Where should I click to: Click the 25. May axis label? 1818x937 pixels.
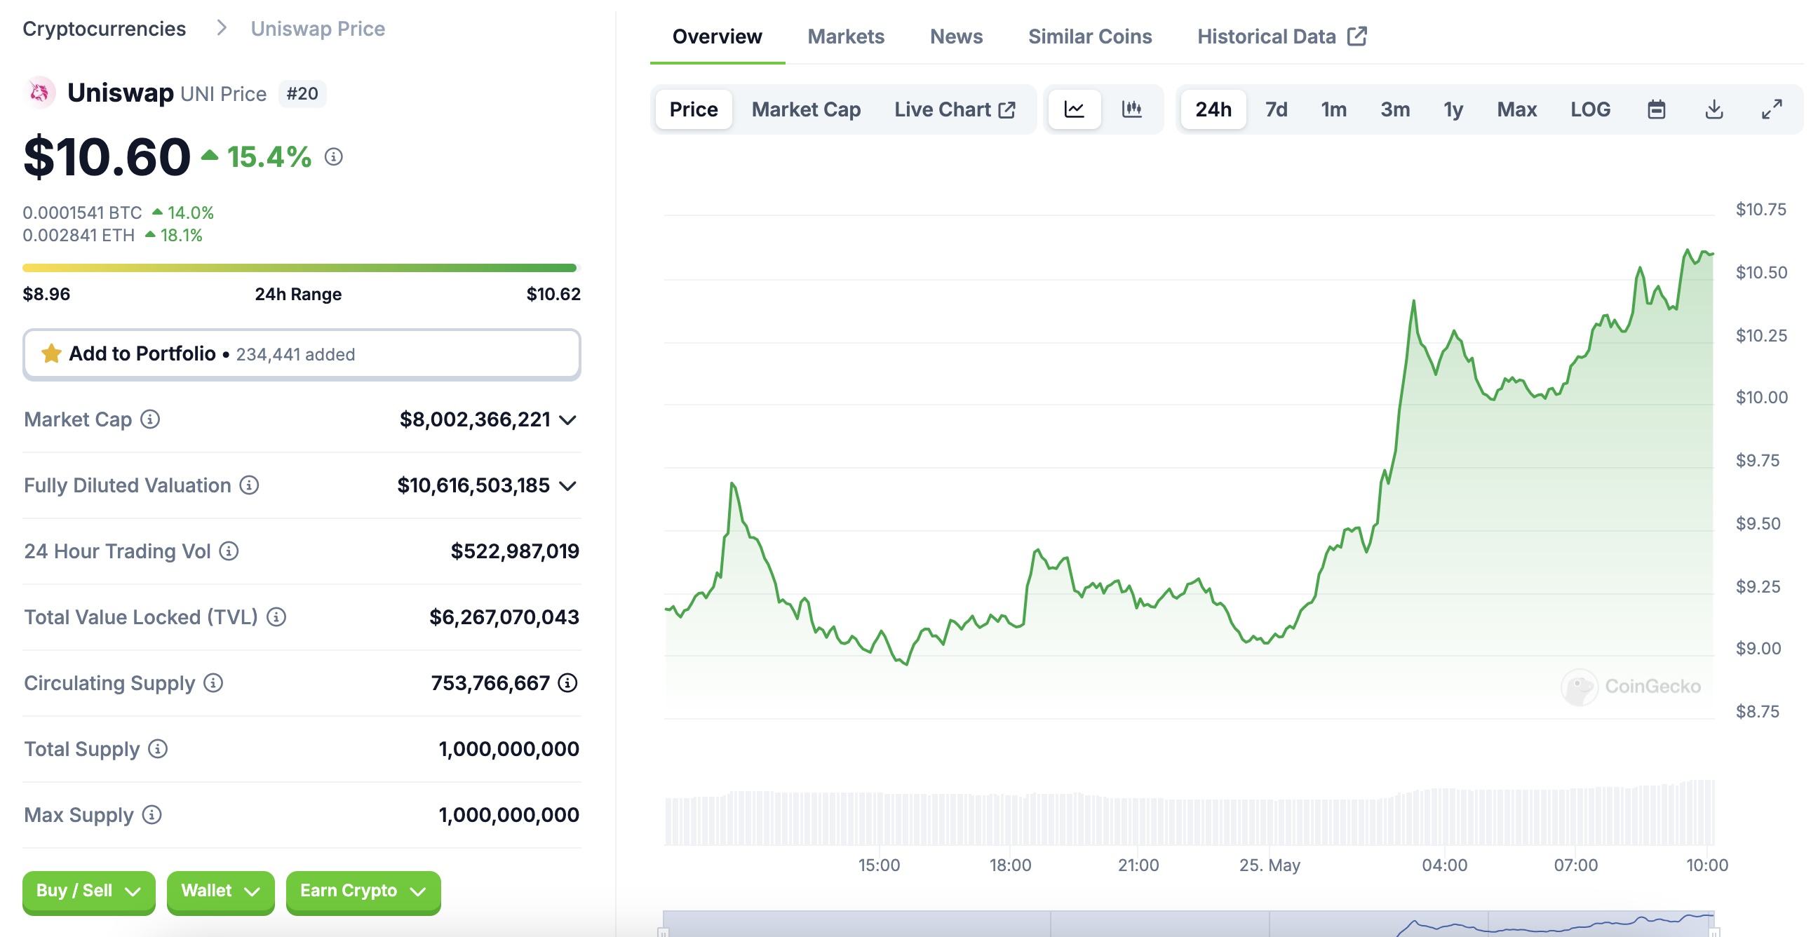pos(1270,865)
